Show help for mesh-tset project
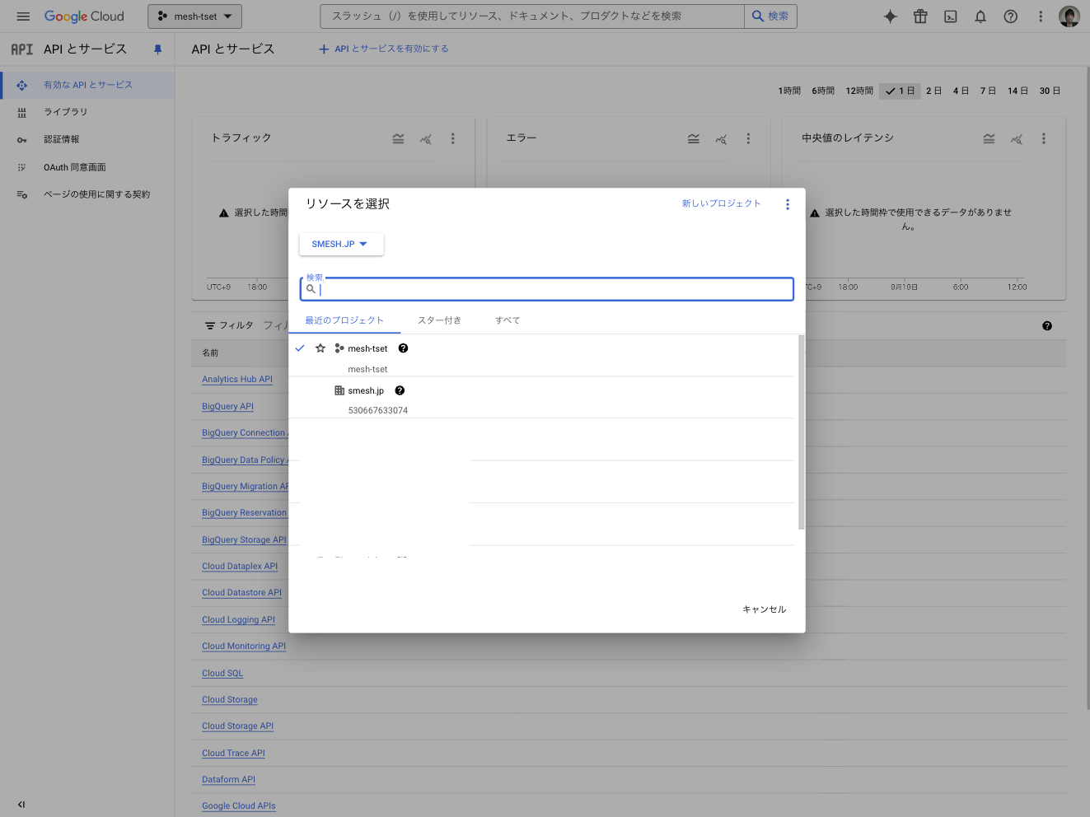Image resolution: width=1090 pixels, height=817 pixels. coord(403,348)
